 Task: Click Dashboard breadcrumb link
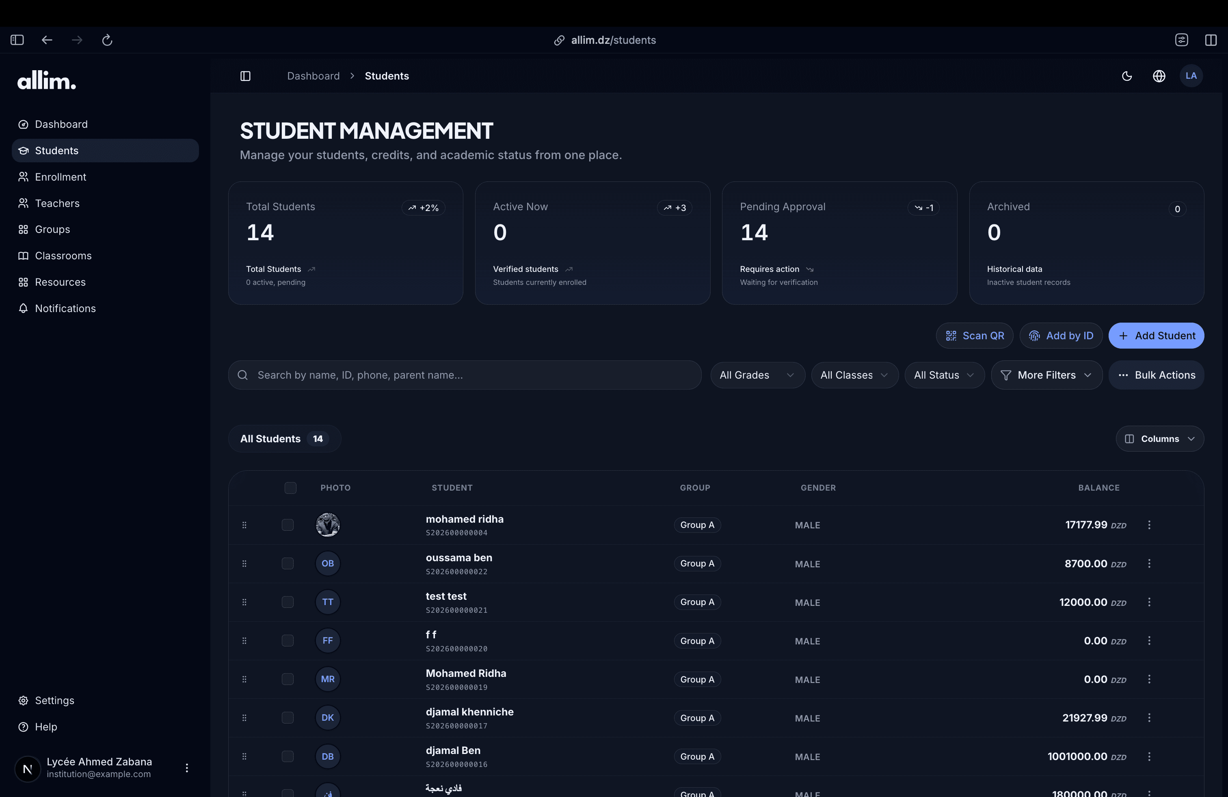pos(313,76)
